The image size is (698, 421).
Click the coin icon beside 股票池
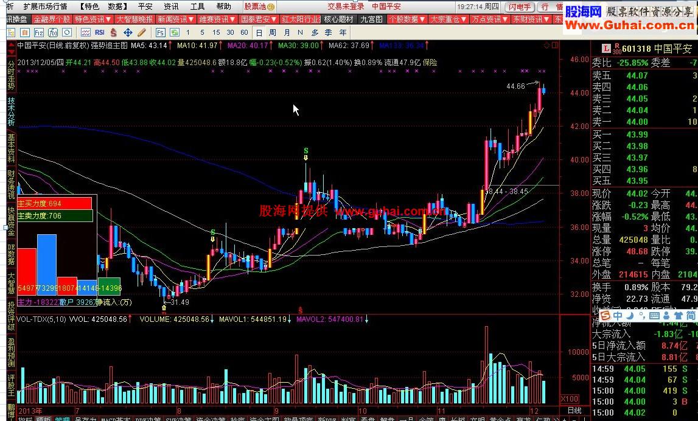[x=271, y=7]
